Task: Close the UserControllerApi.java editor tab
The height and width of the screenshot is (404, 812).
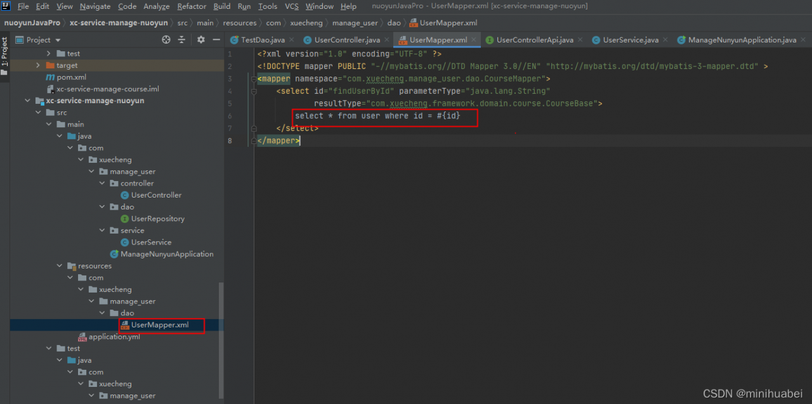Action: pos(580,40)
